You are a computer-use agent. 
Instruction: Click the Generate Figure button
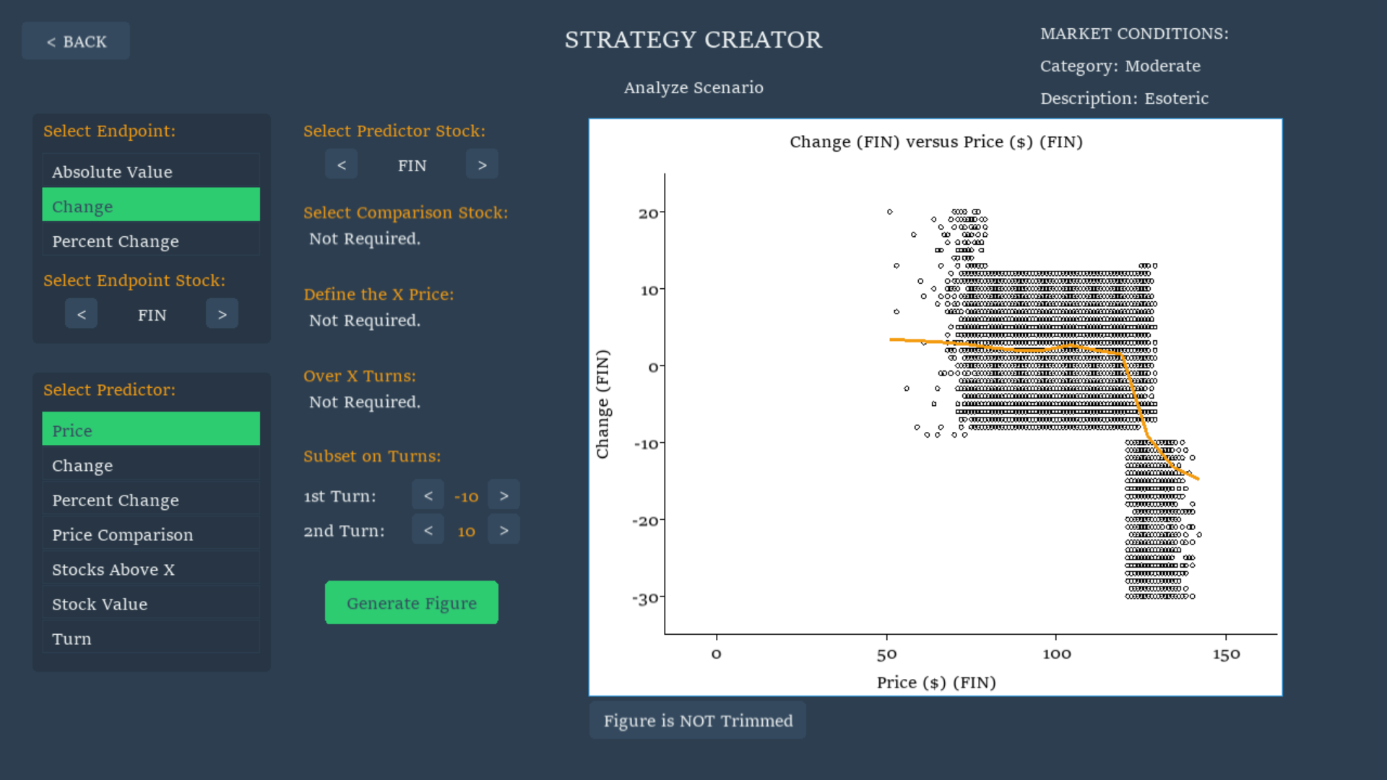[x=412, y=602]
